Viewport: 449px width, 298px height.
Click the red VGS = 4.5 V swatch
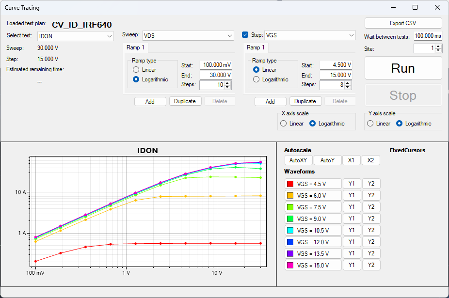(x=290, y=184)
